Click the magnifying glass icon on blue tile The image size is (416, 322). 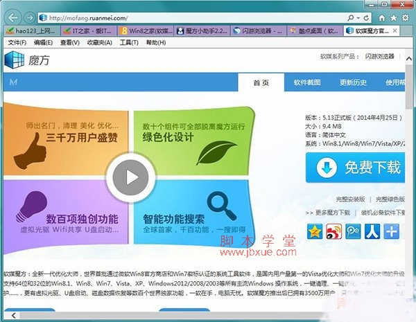point(222,206)
